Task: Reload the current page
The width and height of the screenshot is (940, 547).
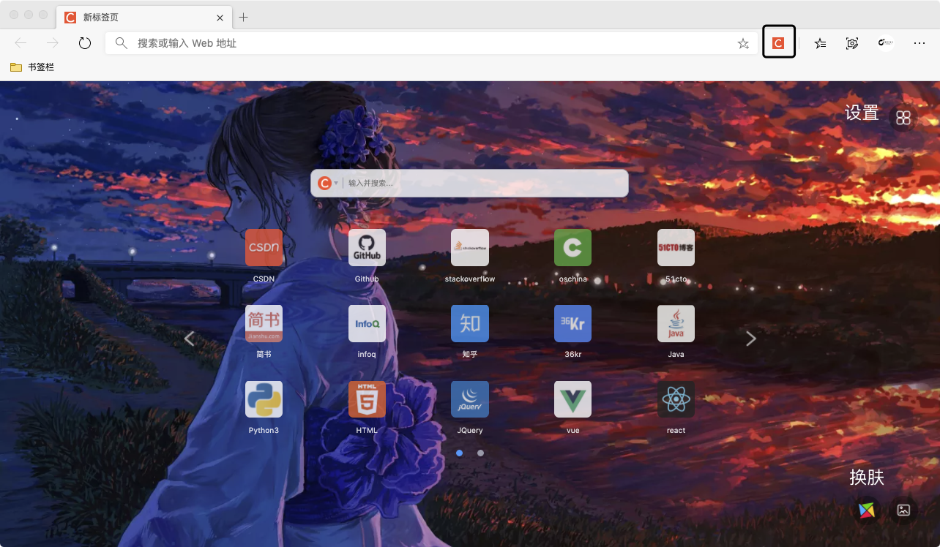Action: pos(85,43)
